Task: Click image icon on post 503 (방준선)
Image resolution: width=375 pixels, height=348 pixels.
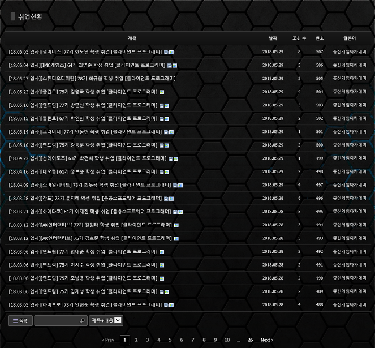Action: click(x=167, y=106)
